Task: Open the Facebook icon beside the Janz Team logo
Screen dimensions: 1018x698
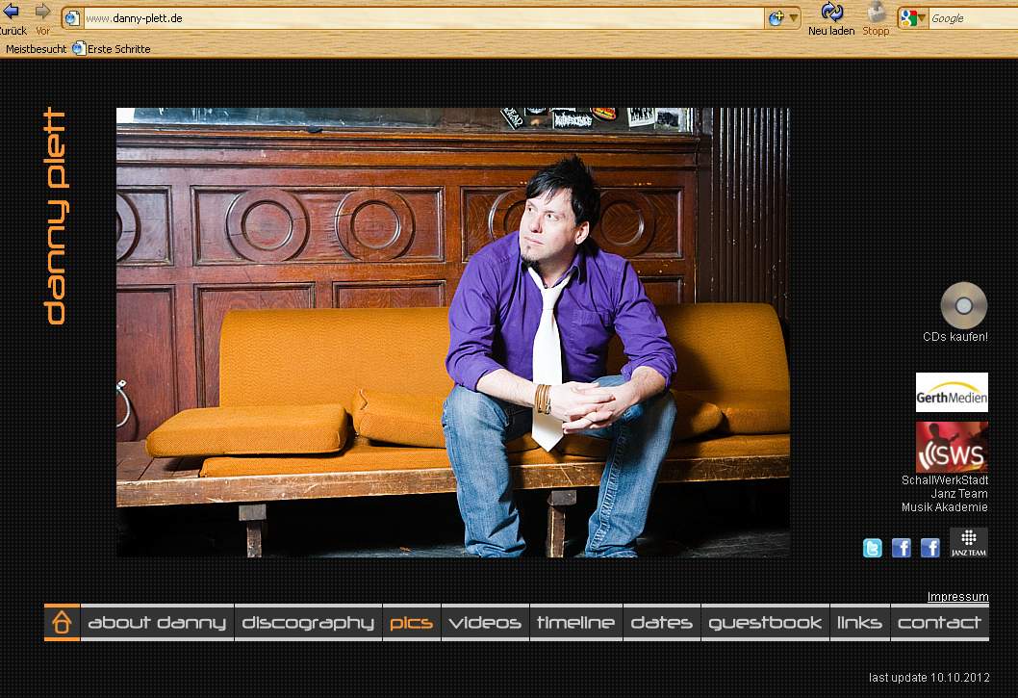Action: (929, 548)
